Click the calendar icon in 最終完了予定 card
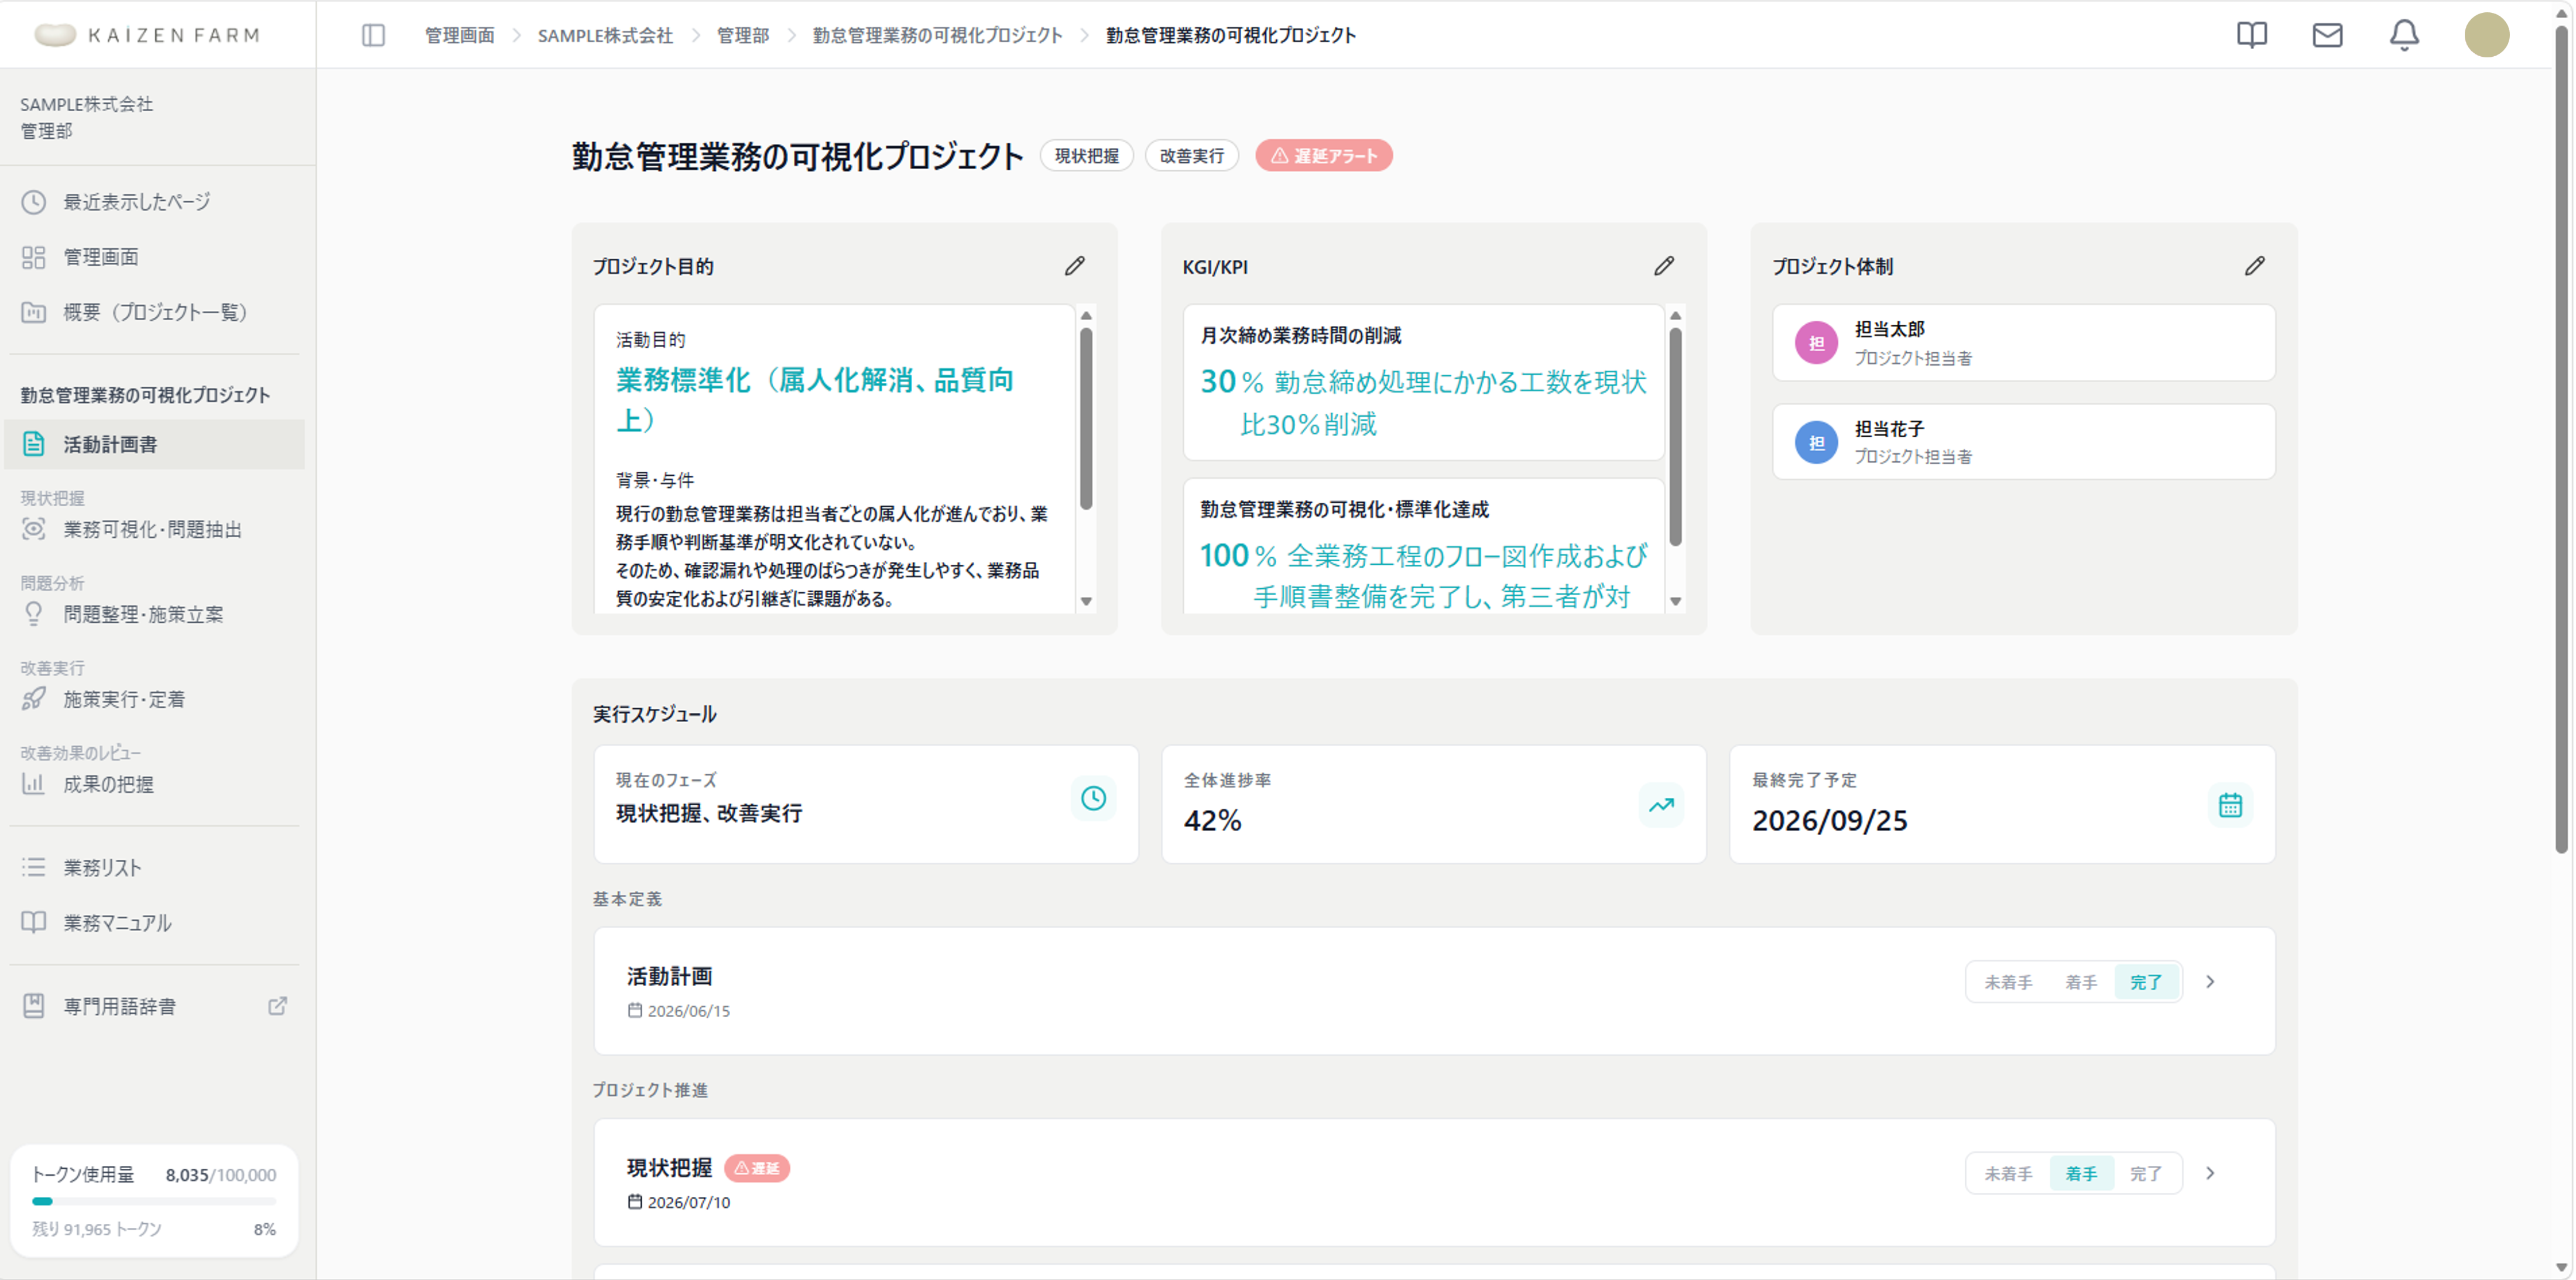Image resolution: width=2576 pixels, height=1280 pixels. (x=2230, y=805)
